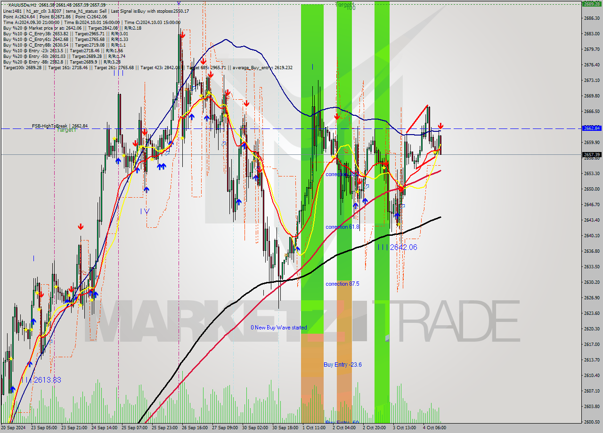Select the blue '2642.06' price annotation

[x=403, y=247]
